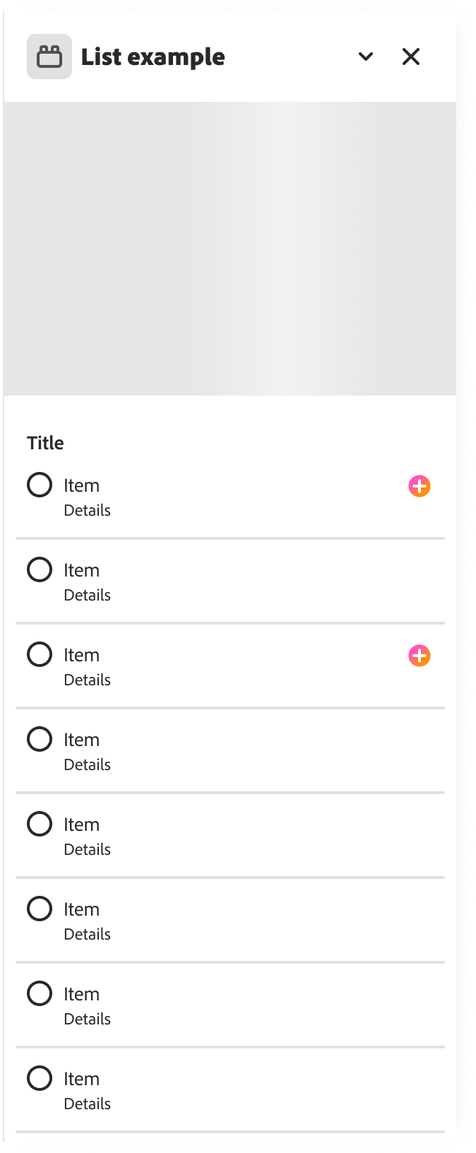
Task: Click the Details text of last item
Action: point(87,1104)
